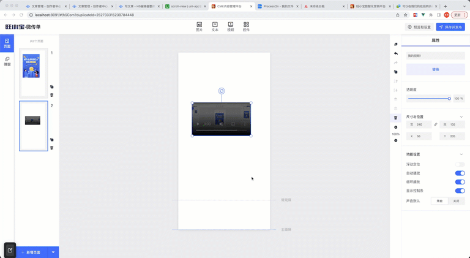The width and height of the screenshot is (470, 258).
Task: Enable the 浮动定位 switch
Action: click(x=460, y=164)
